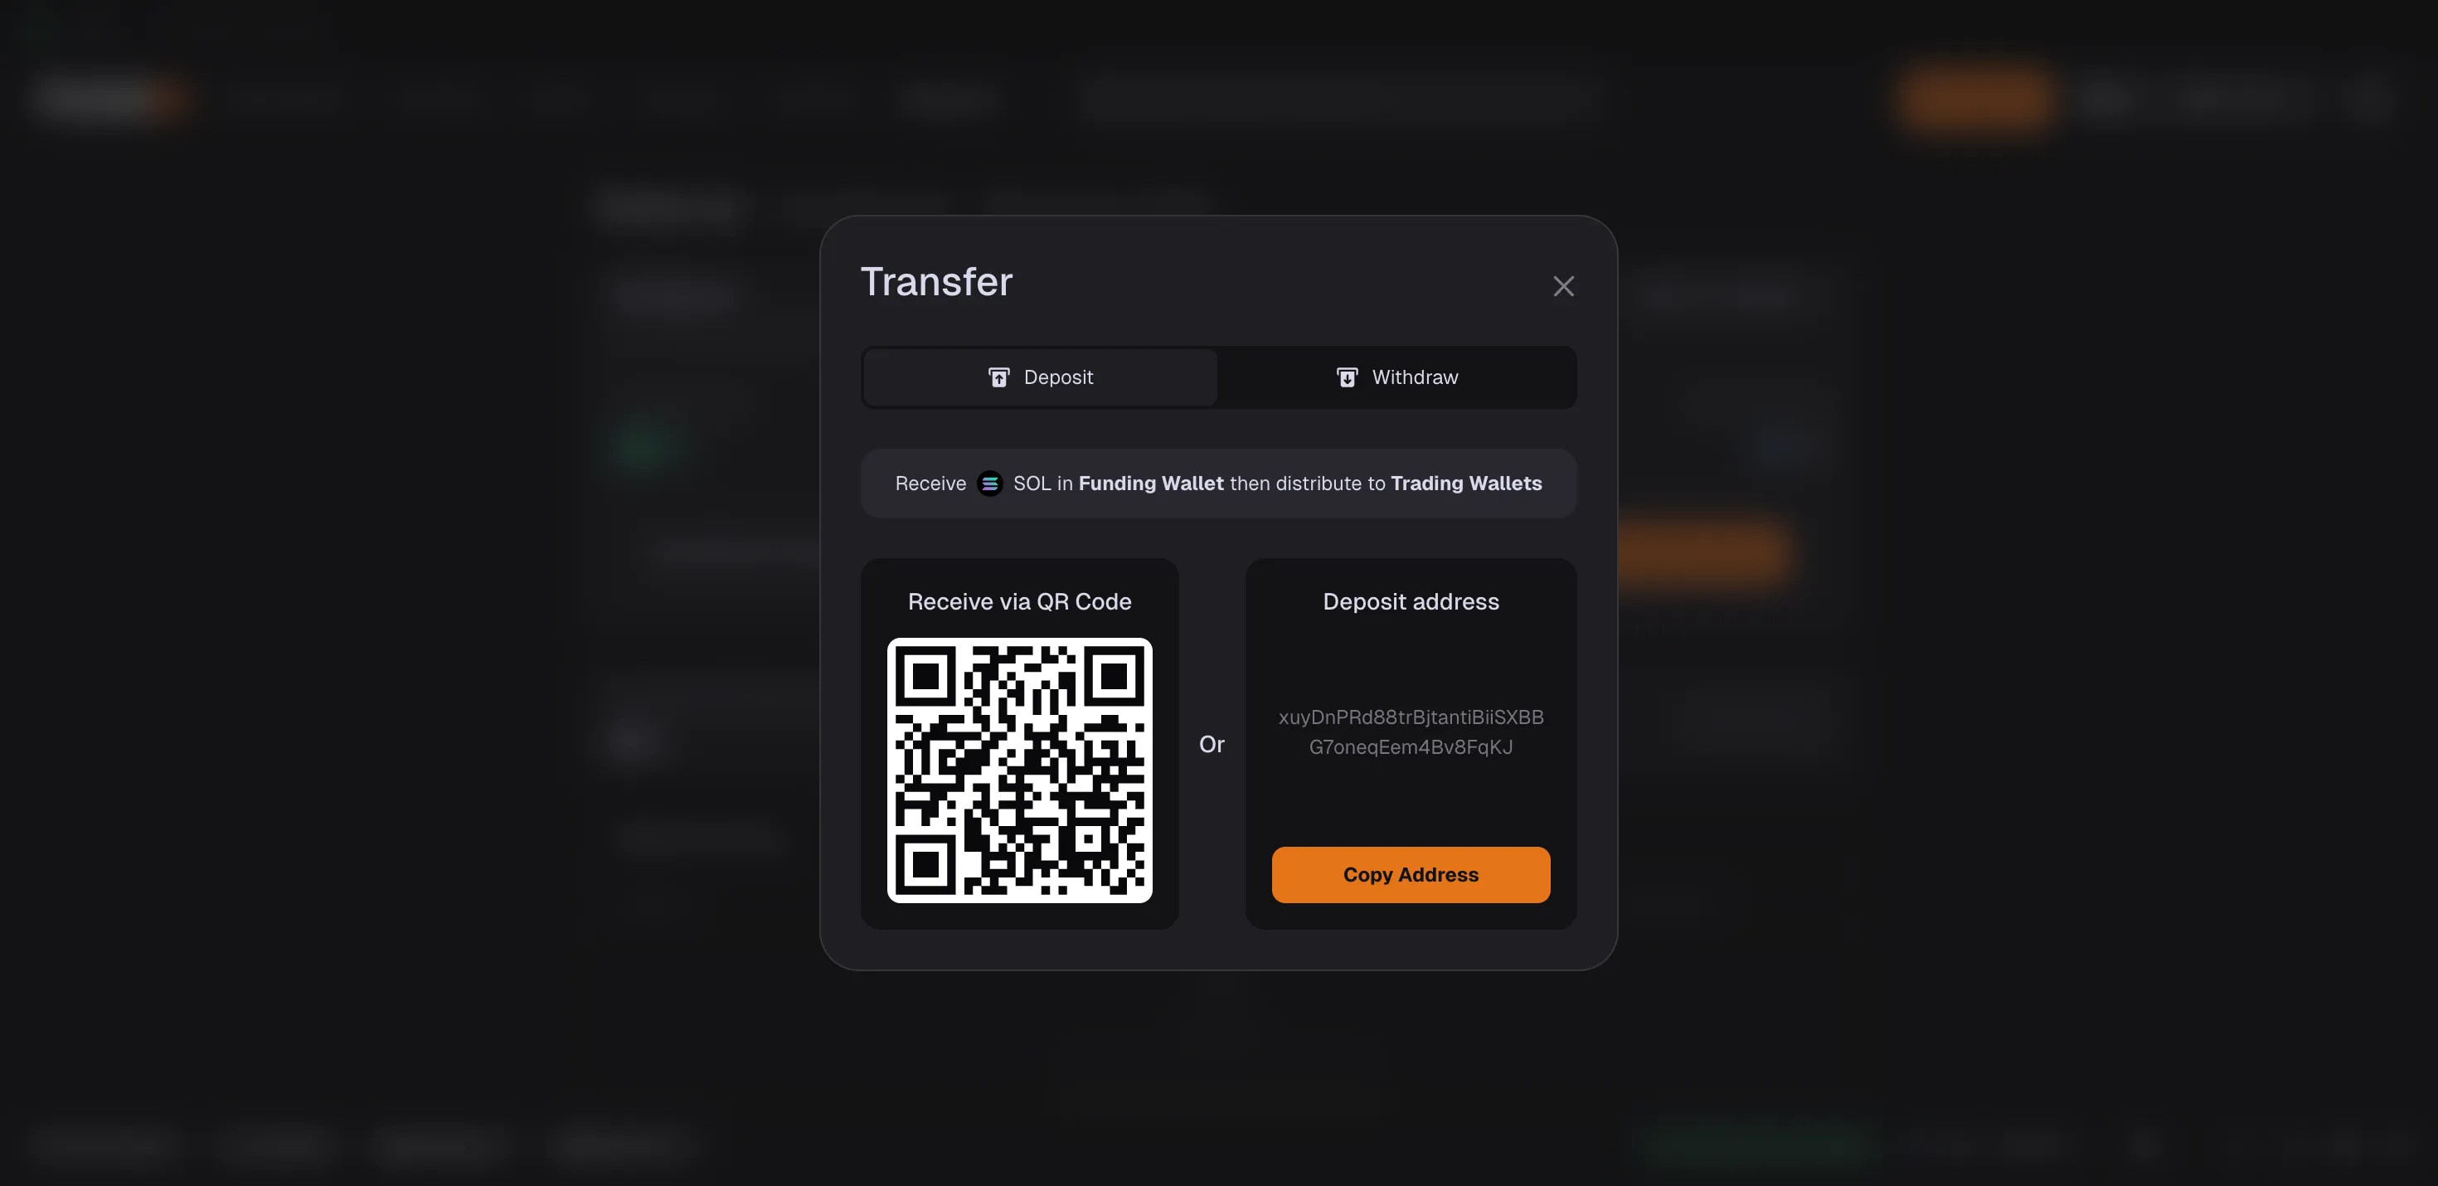
Task: Copy the deposit address with the orange button
Action: click(1411, 875)
